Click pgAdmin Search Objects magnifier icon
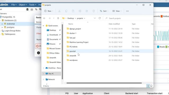 coord(40,9)
